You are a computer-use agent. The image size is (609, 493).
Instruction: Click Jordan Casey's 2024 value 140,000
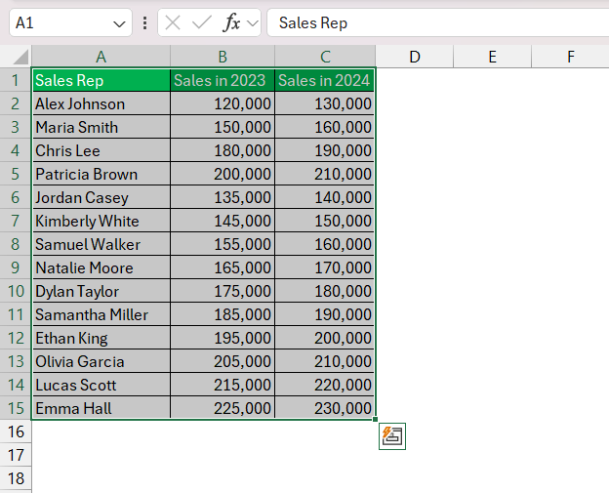coord(325,197)
